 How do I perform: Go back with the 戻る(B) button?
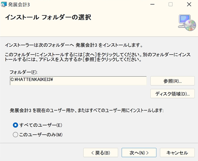[x=101, y=153]
